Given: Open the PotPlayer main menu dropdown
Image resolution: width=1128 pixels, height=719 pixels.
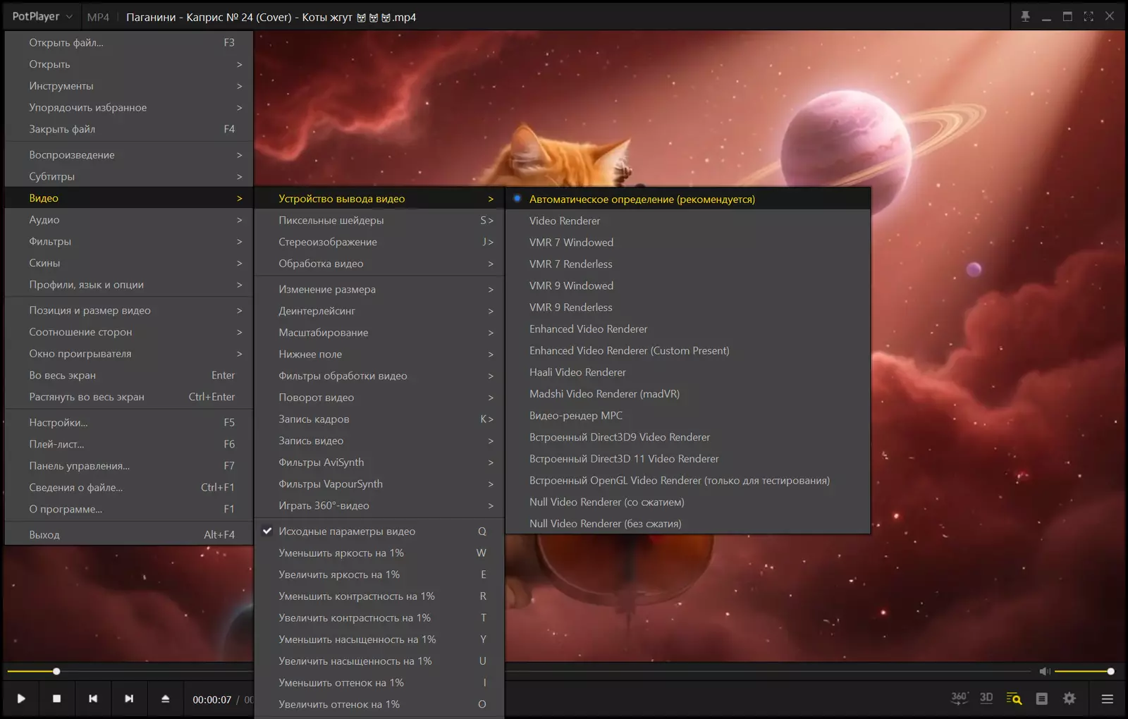Looking at the screenshot, I should 42,16.
